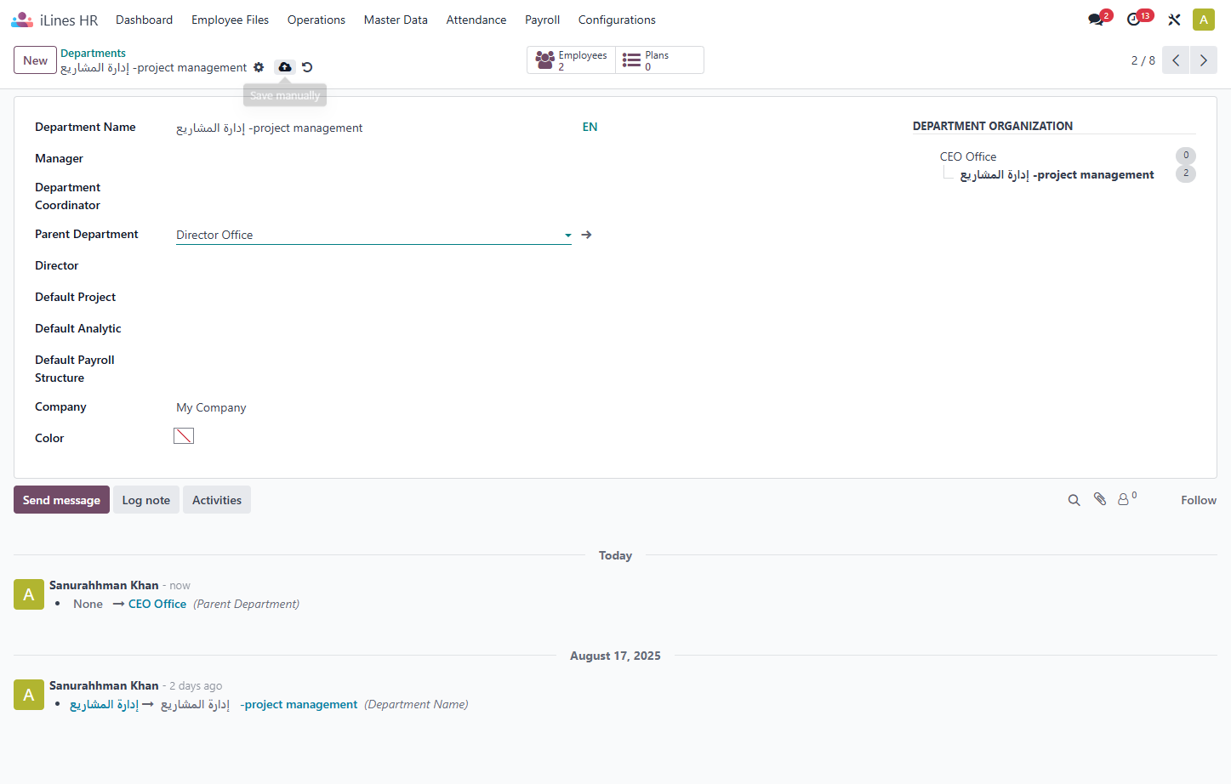This screenshot has height=784, width=1231.
Task: Click the Send message button
Action: (61, 500)
